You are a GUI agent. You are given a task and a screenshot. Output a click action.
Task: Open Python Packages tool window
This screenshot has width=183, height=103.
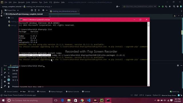(56, 92)
